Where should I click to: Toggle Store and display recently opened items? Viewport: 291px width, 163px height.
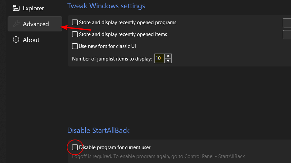75,34
